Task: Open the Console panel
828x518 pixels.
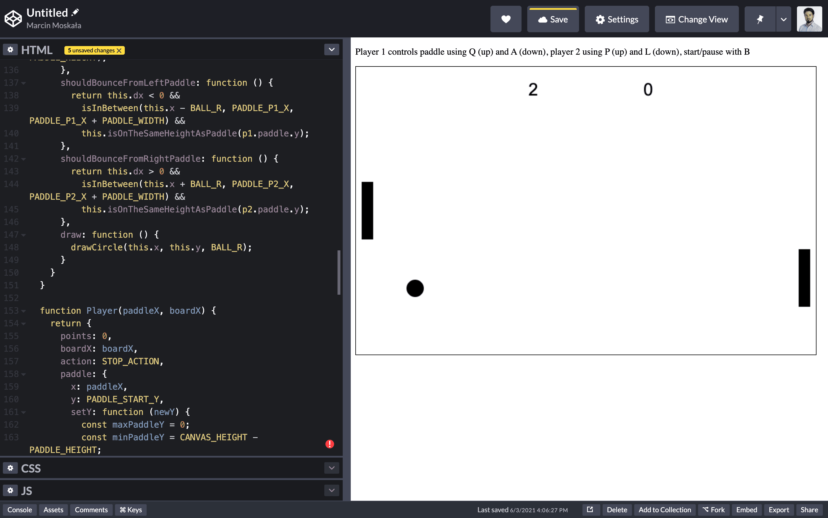Action: click(x=20, y=510)
